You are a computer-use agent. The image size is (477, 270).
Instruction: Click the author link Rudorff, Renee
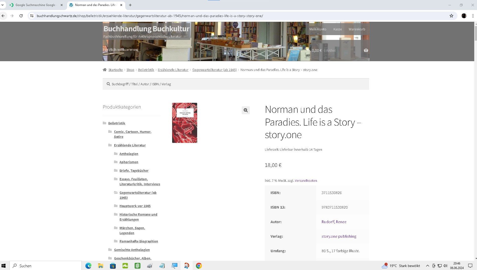334,222
